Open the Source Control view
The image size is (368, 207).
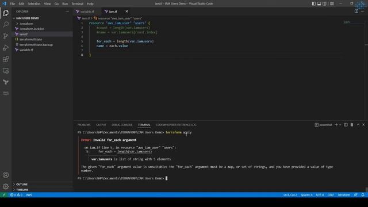6,36
